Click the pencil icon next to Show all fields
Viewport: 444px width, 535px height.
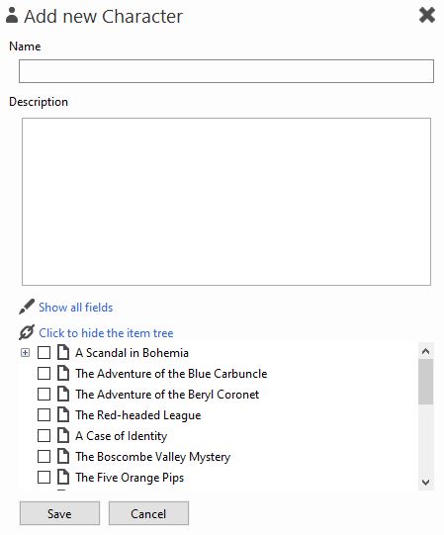27,307
